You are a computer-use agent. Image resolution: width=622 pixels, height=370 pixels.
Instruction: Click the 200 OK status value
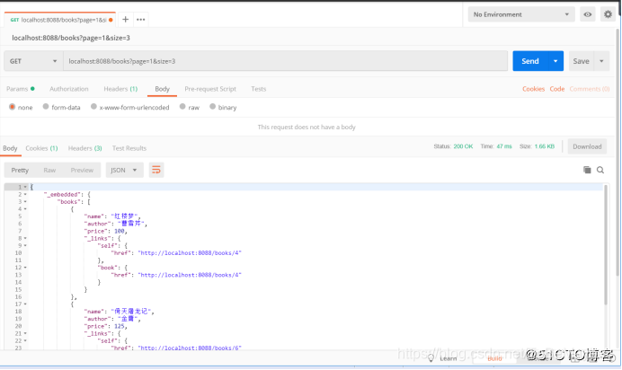point(463,146)
